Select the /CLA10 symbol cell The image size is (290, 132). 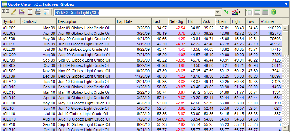pyautogui.click(x=11, y=82)
